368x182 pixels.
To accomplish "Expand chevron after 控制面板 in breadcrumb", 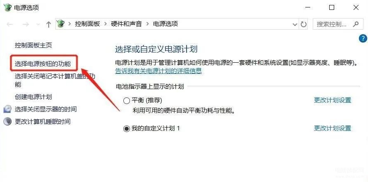I will point(106,24).
